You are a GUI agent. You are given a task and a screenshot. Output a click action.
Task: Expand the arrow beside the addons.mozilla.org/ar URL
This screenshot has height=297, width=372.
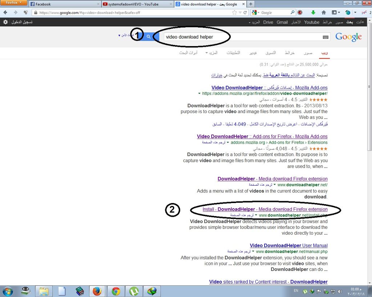click(x=199, y=94)
